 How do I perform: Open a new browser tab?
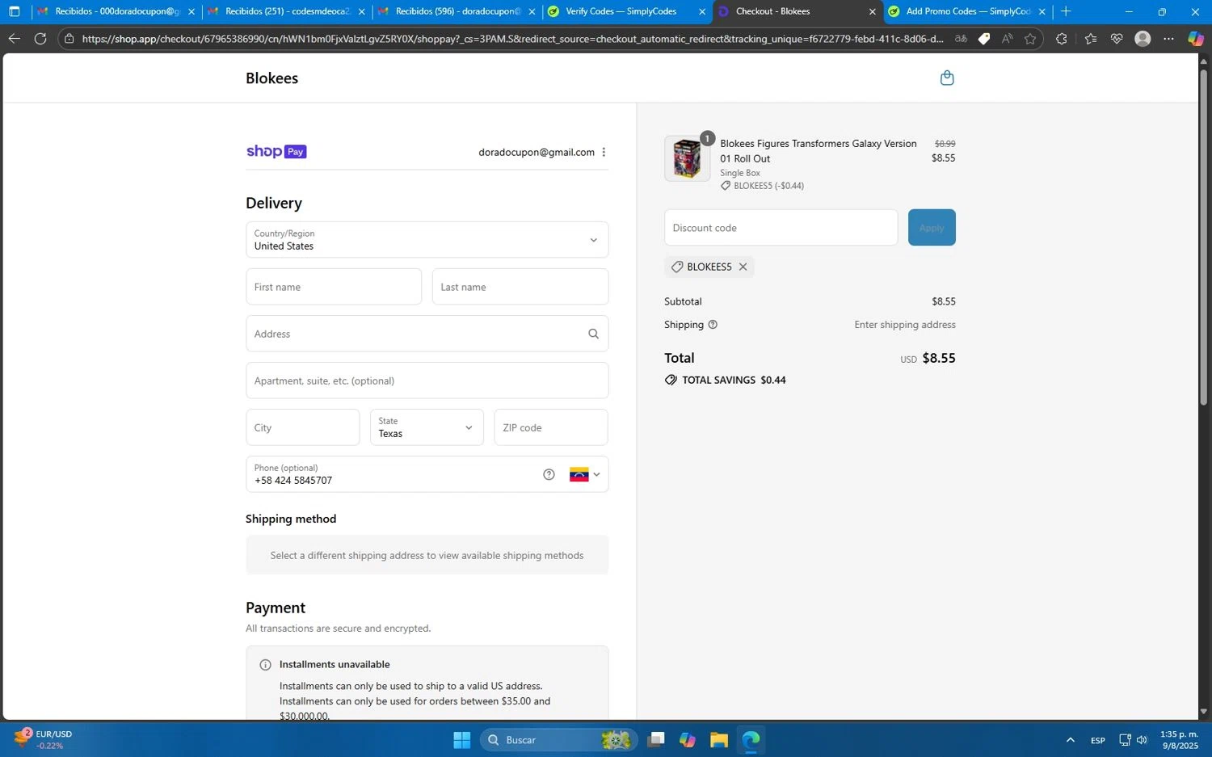pos(1066,11)
